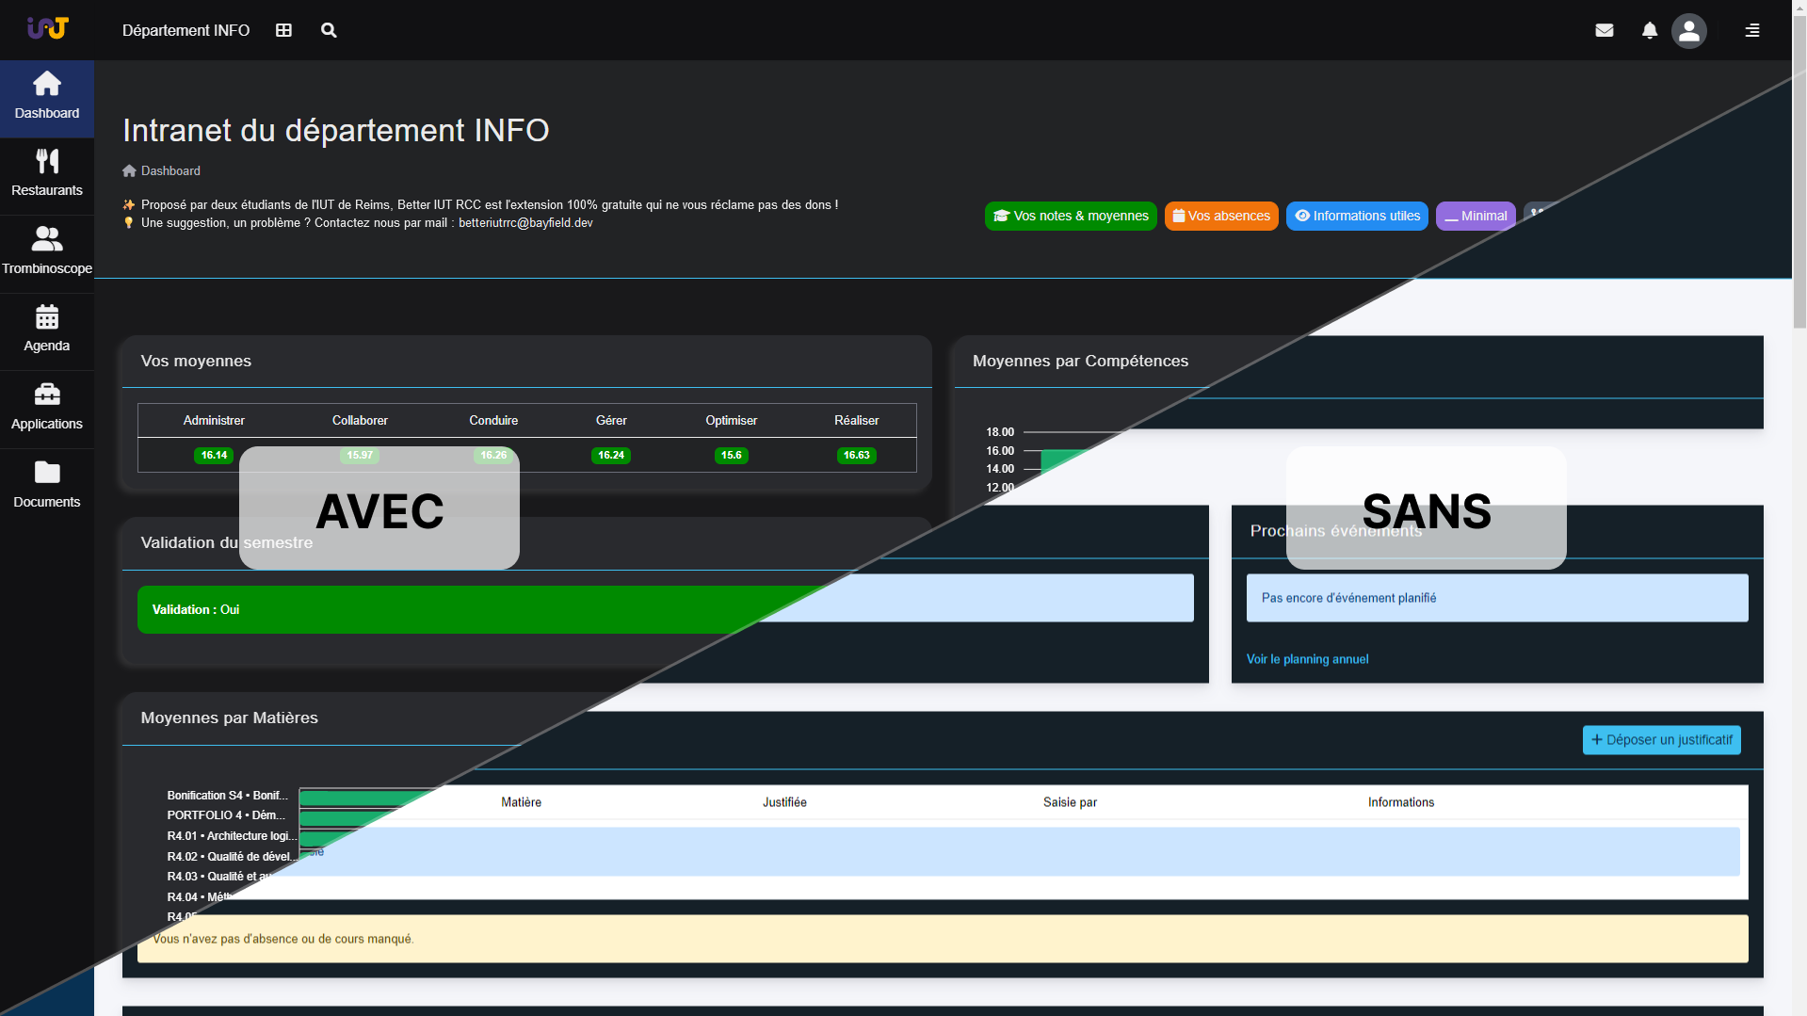Click the Collaborer column header
1807x1016 pixels.
point(360,420)
